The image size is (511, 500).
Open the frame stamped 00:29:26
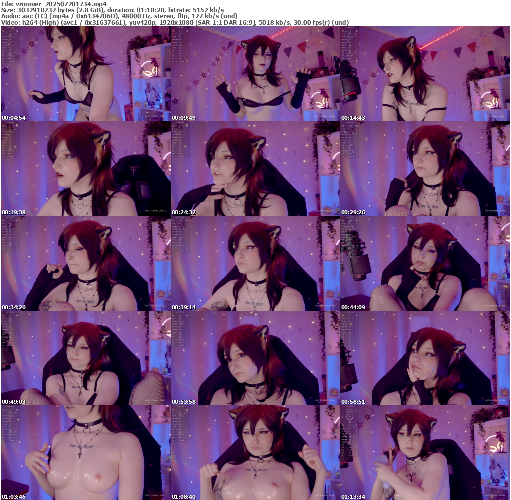tap(425, 168)
